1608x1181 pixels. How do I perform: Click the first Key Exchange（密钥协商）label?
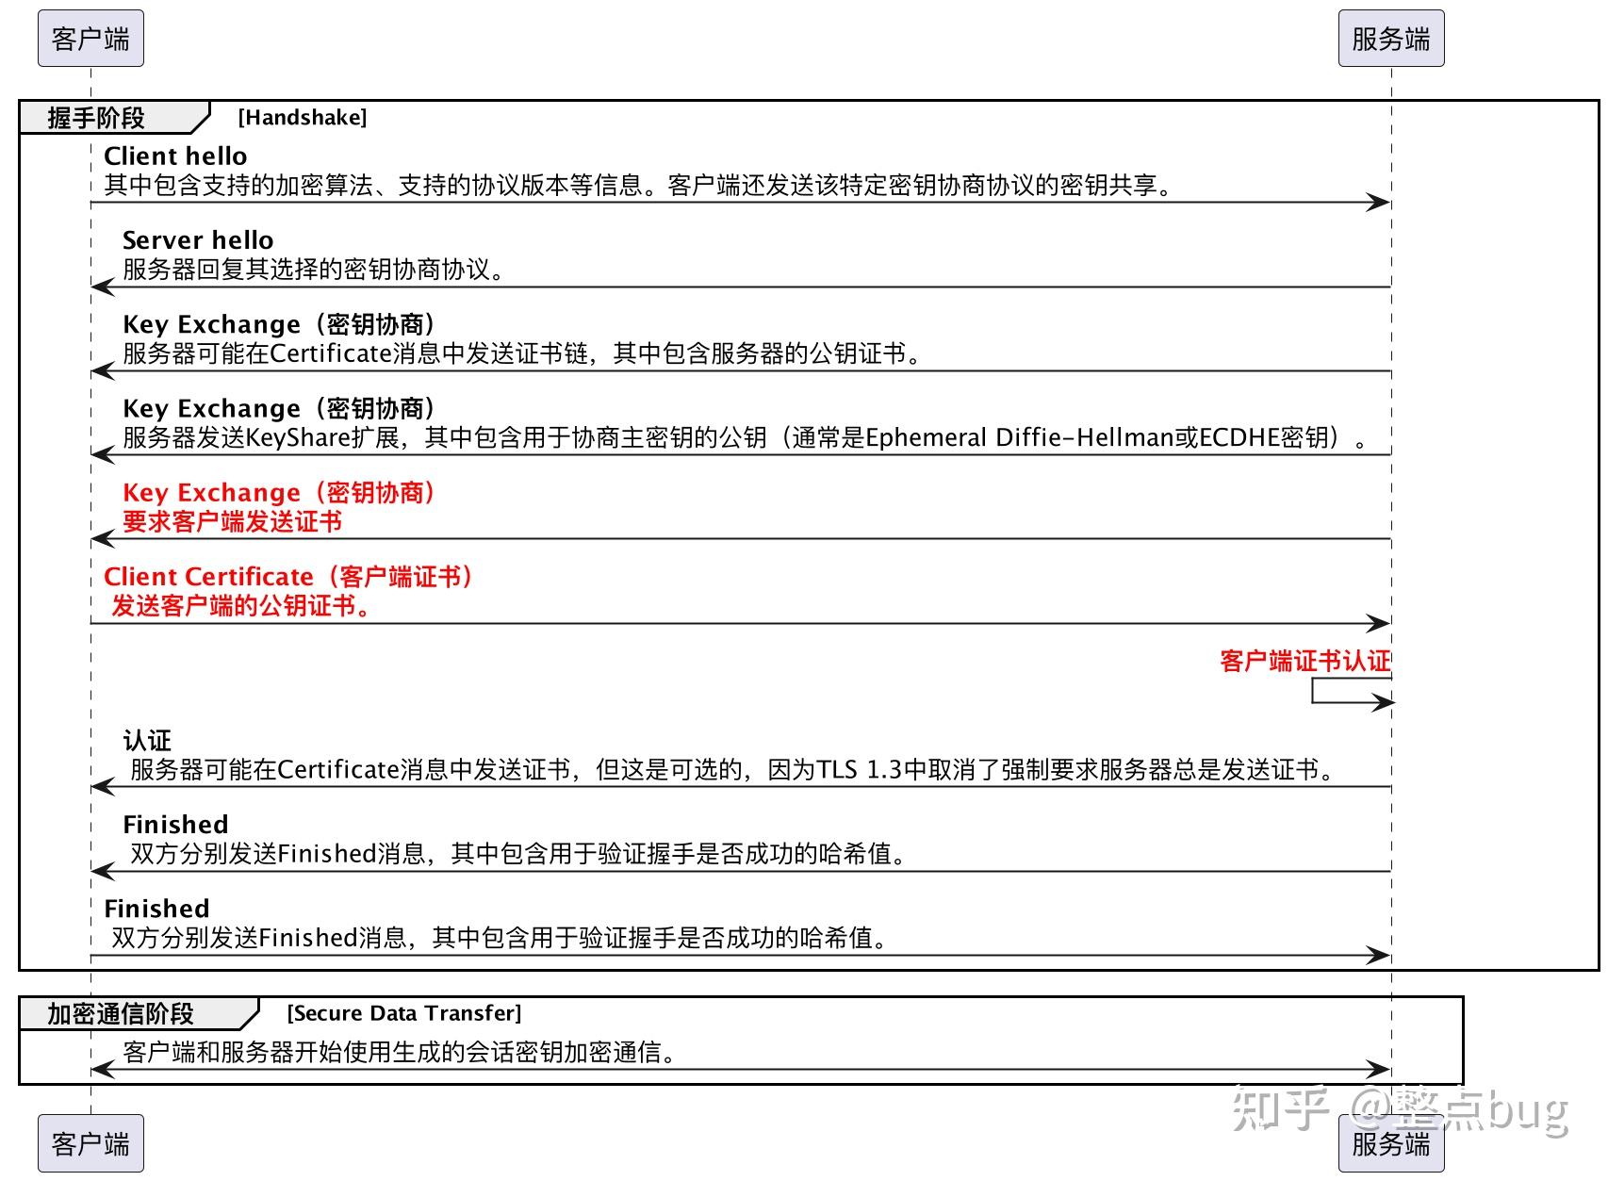(x=279, y=323)
